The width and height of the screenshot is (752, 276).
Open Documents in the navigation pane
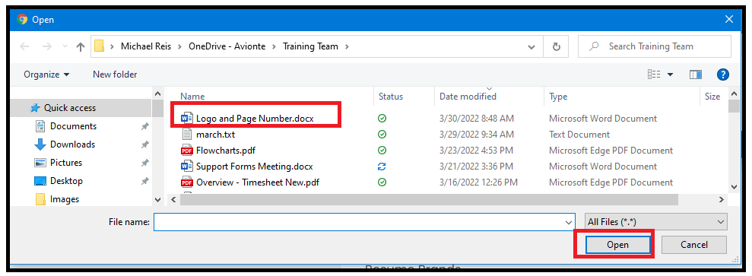click(74, 126)
